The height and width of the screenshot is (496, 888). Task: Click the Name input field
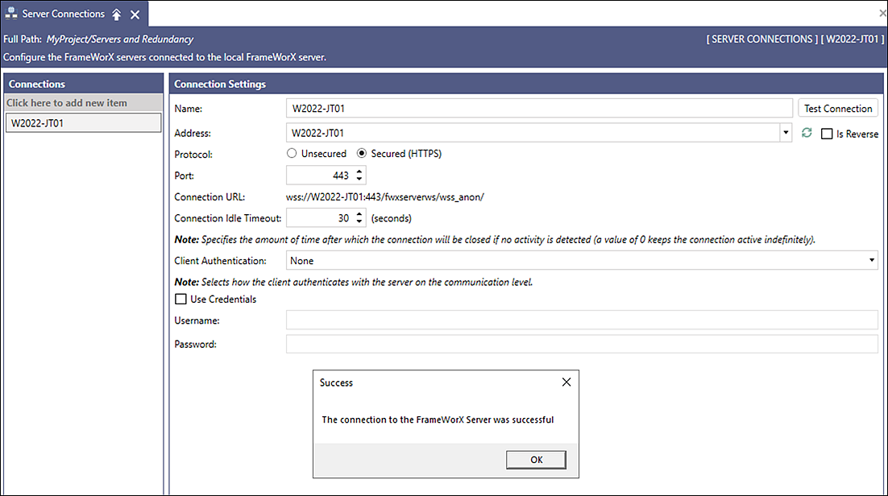(x=539, y=108)
